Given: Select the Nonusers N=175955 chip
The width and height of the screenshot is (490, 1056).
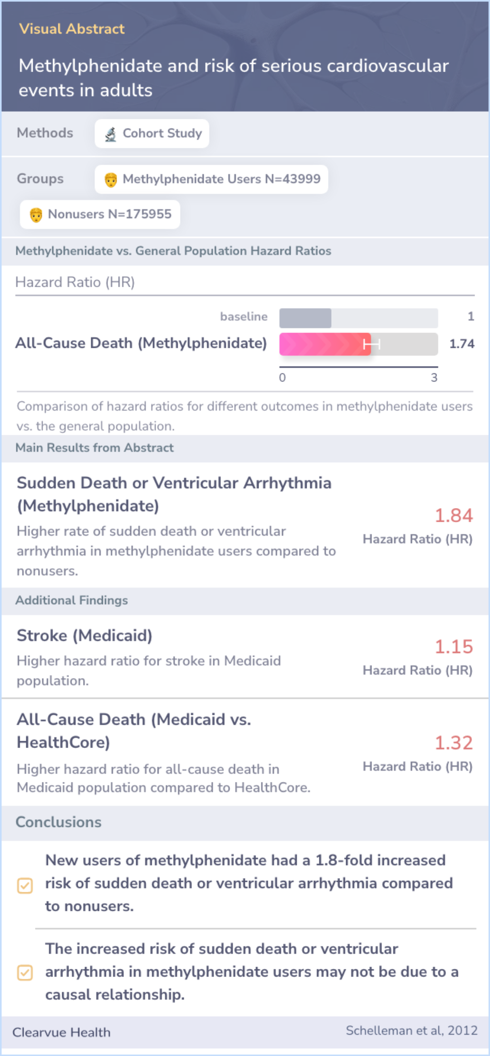Looking at the screenshot, I should 100,214.
